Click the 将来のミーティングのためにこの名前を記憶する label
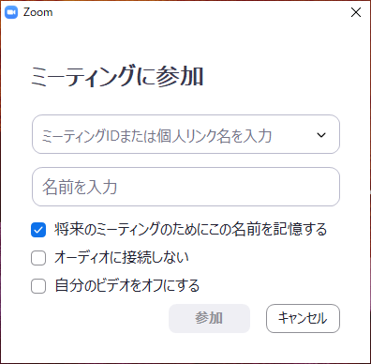 click(190, 229)
